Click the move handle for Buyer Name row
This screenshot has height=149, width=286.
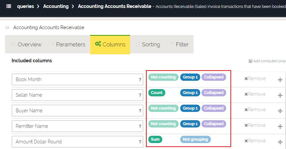pos(280,111)
